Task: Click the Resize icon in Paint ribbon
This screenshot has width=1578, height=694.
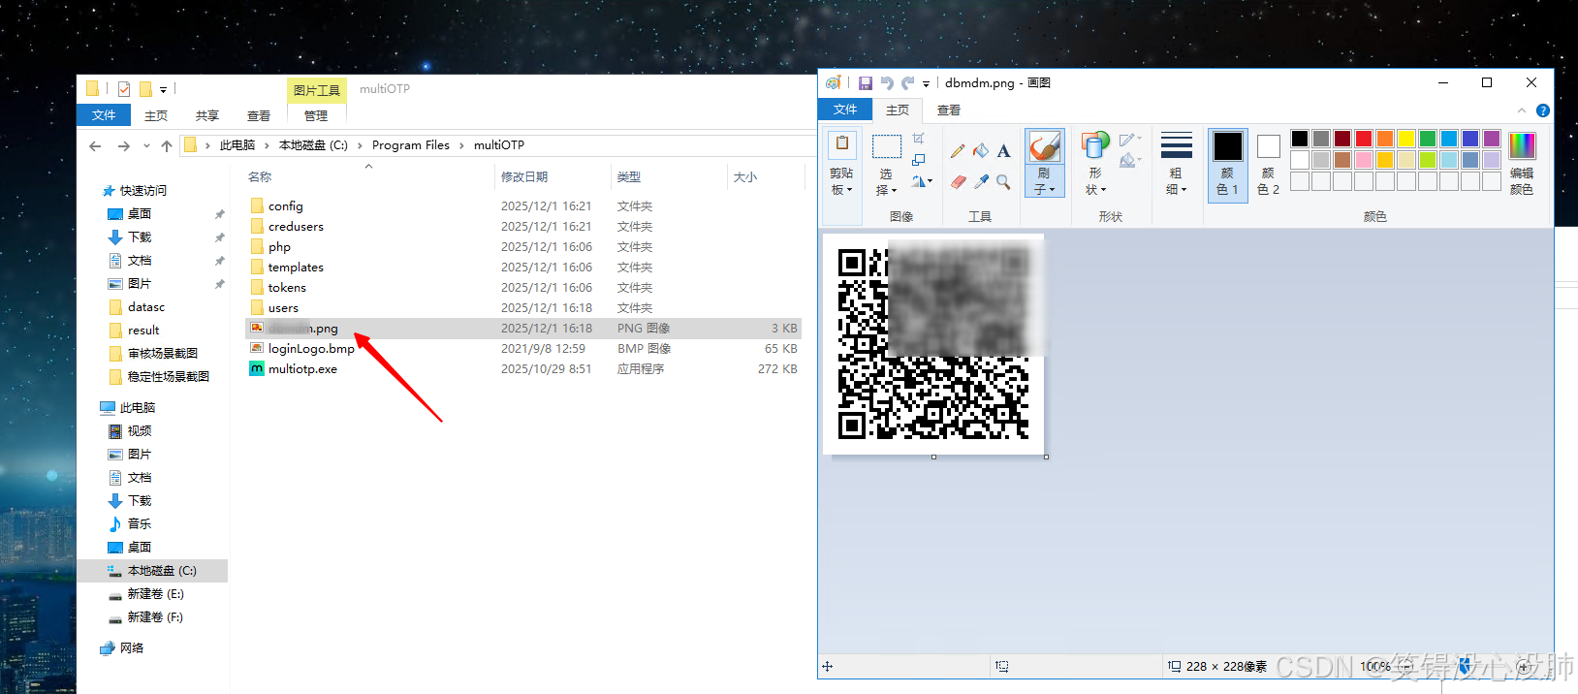Action: point(919,160)
